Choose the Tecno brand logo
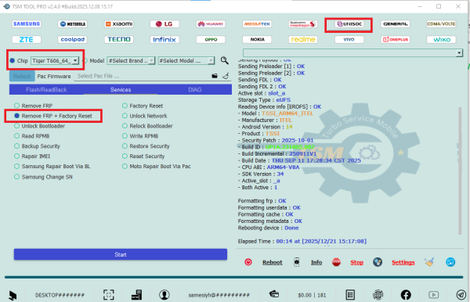470x302 pixels. [119, 39]
